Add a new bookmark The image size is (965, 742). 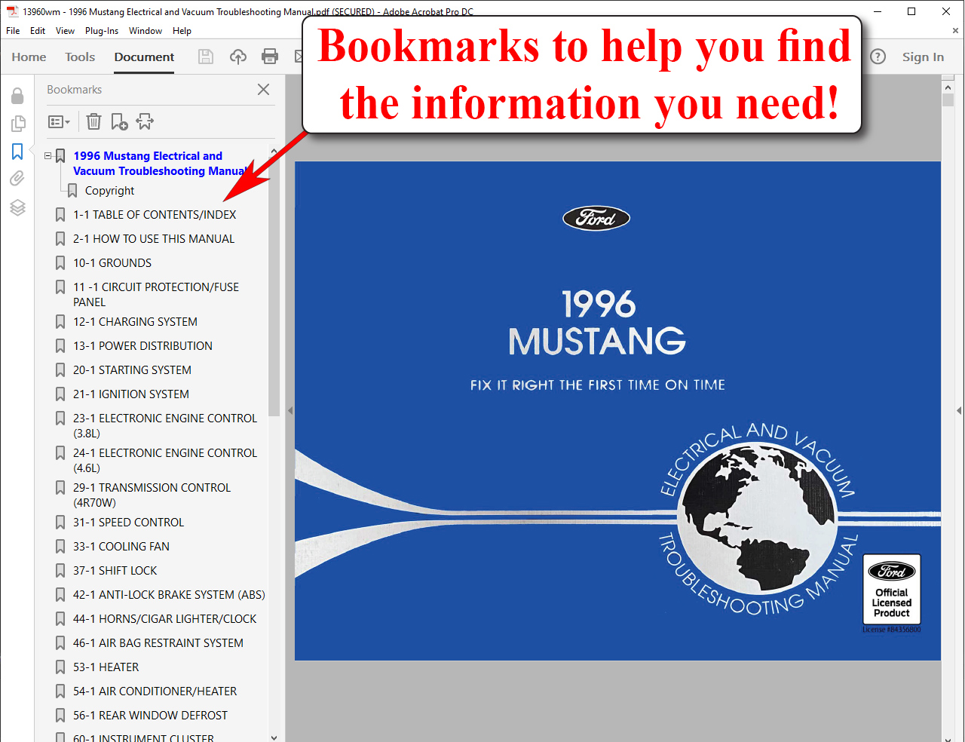[119, 121]
